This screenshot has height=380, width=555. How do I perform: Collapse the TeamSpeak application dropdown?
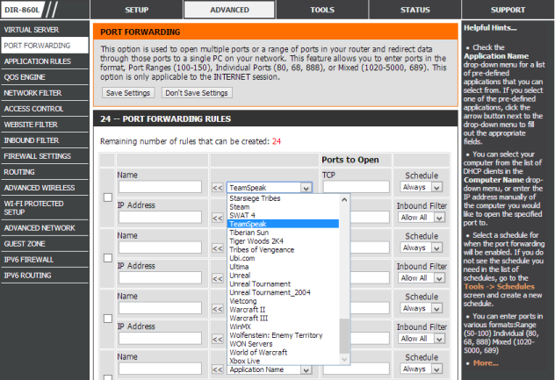[306, 188]
